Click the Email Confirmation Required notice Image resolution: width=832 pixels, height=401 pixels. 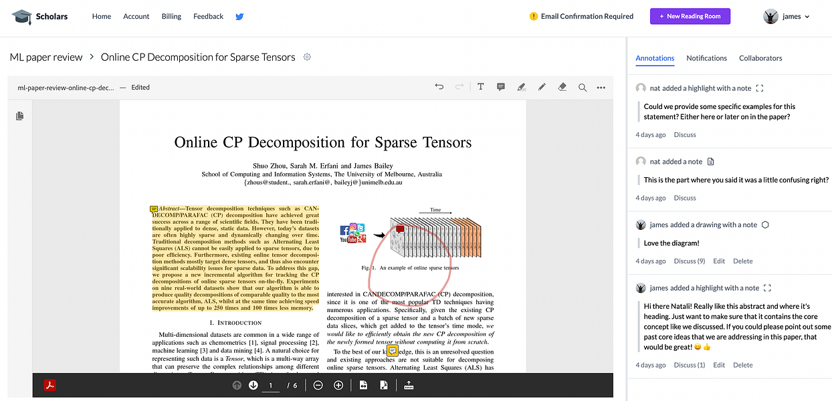(x=587, y=17)
